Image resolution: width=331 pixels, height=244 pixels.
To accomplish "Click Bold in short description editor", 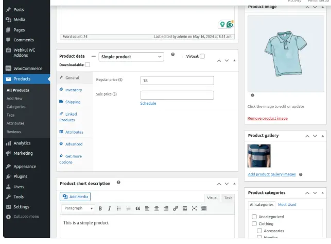I will (x=100, y=208).
